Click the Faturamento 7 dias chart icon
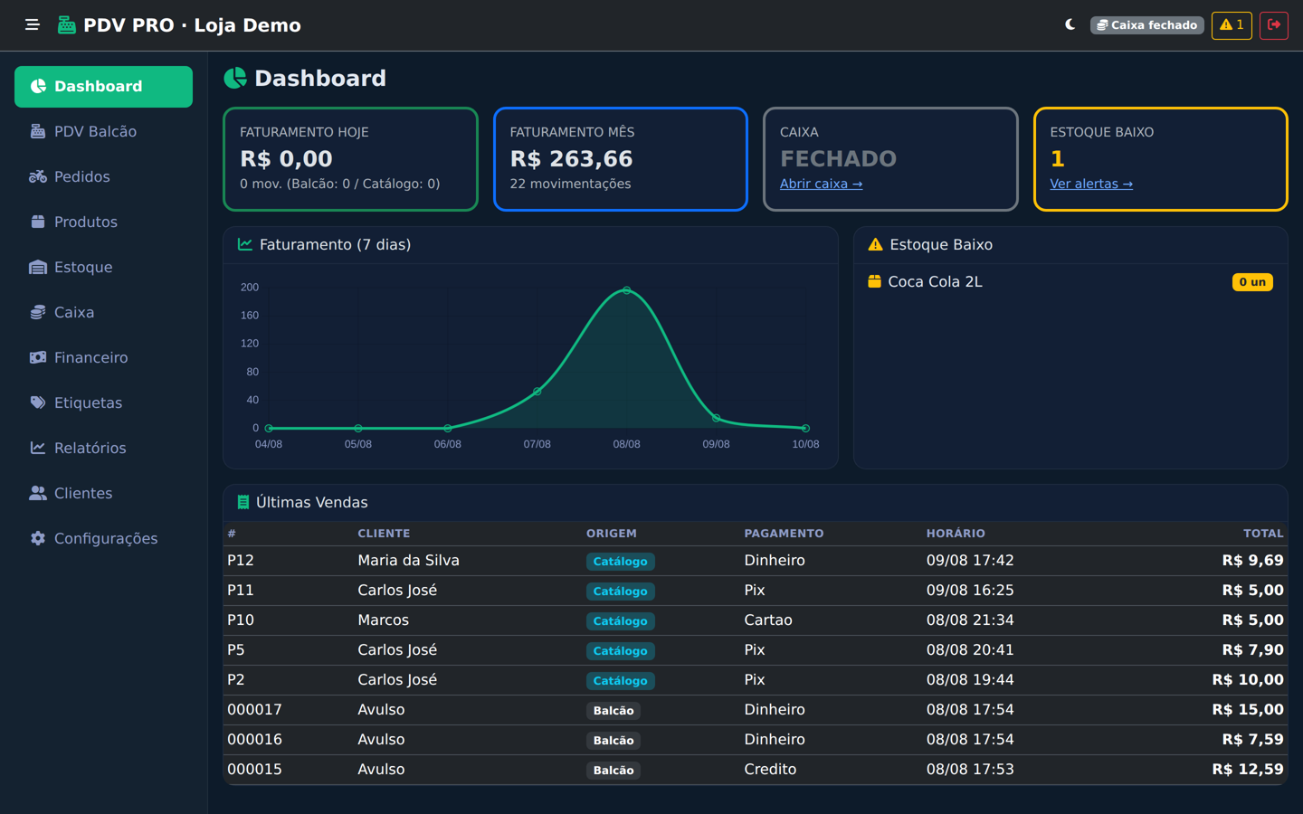Image resolution: width=1303 pixels, height=814 pixels. coord(245,245)
